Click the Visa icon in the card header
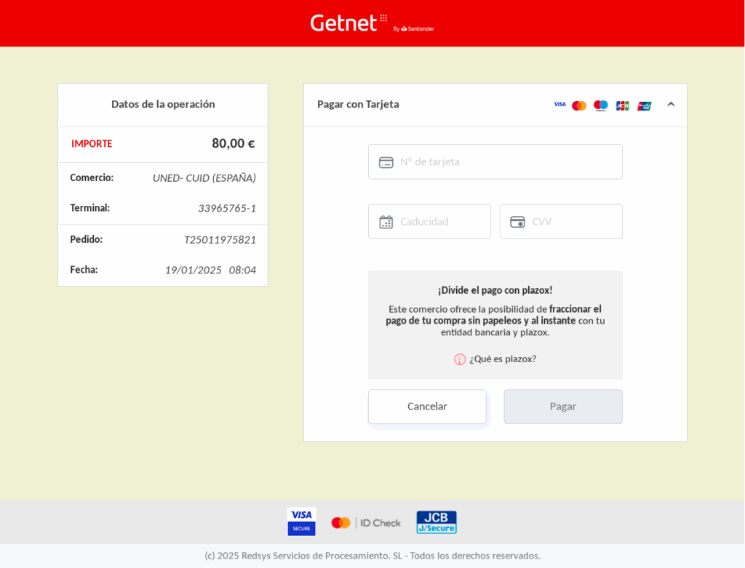Image resolution: width=745 pixels, height=568 pixels. [559, 105]
